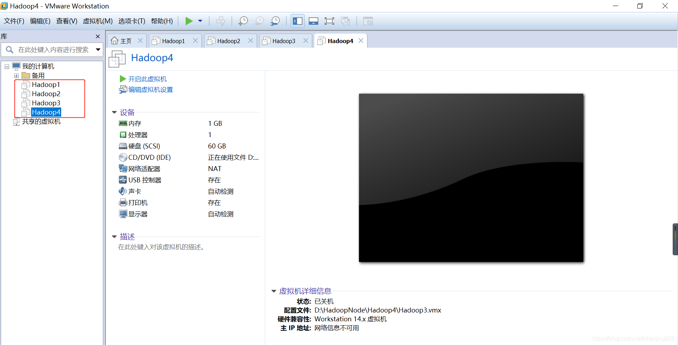Revert to snapshot using the toolbar clock icon
Screen dimensions: 678x345
pyautogui.click(x=259, y=21)
